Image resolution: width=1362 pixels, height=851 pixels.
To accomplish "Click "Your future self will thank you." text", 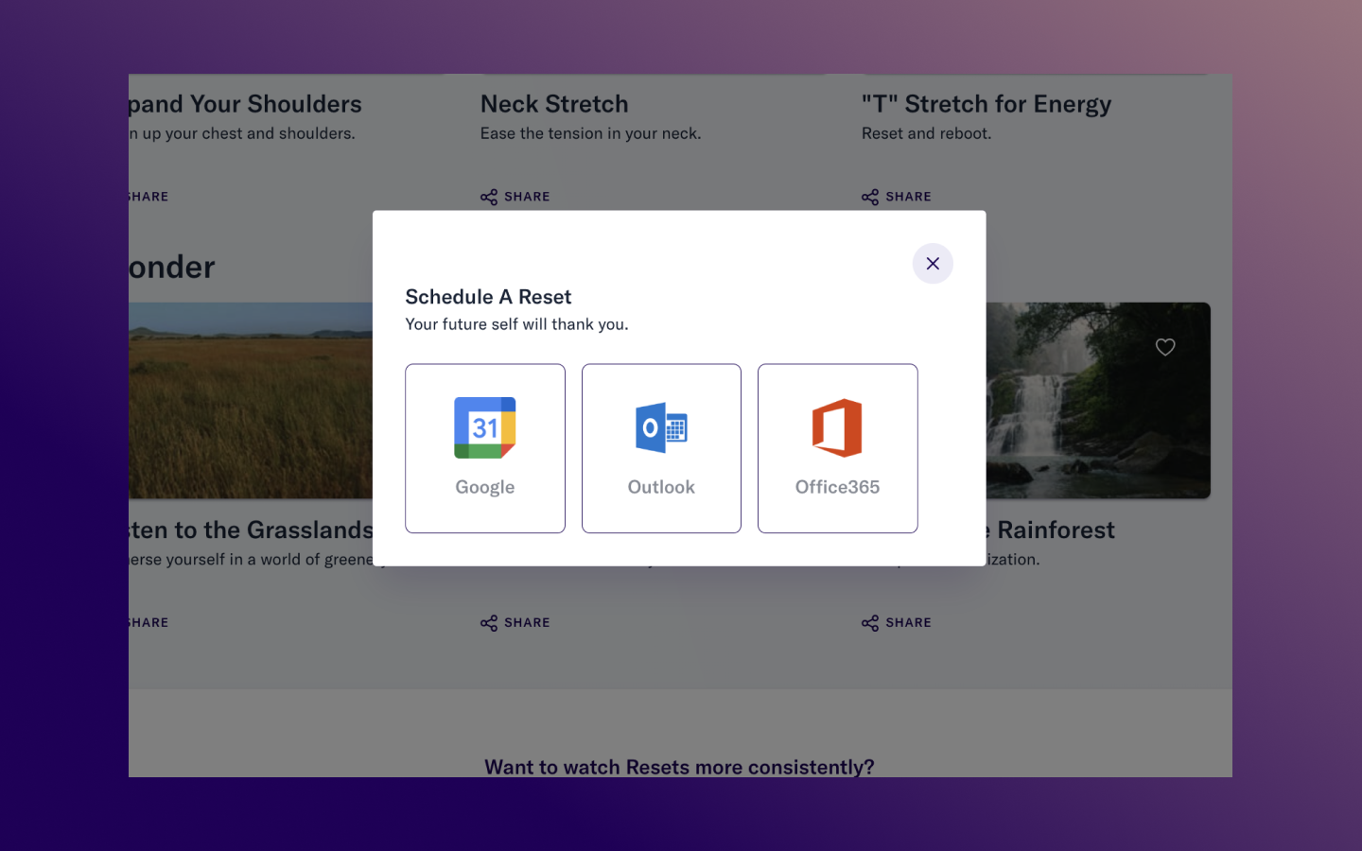I will [x=516, y=324].
